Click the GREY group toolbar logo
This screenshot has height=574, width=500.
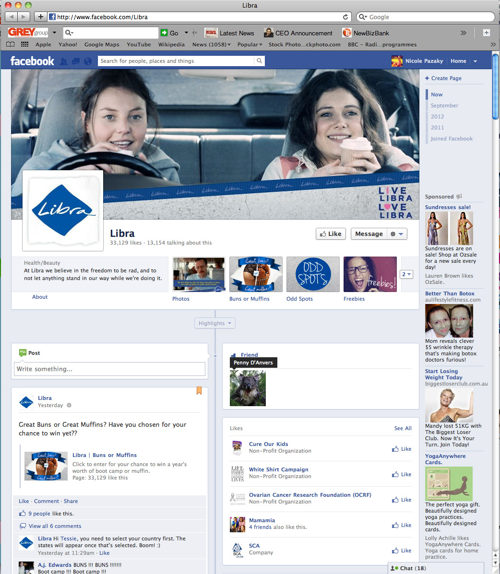click(x=28, y=33)
